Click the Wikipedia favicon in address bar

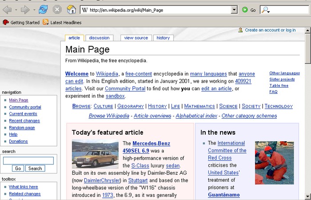[85, 10]
